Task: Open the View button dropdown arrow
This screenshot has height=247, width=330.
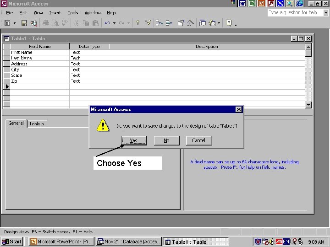Action: [15, 23]
